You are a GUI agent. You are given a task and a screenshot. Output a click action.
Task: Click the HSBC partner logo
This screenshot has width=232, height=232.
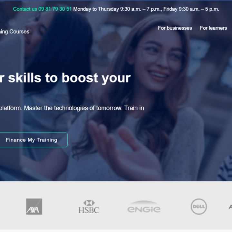[89, 207]
